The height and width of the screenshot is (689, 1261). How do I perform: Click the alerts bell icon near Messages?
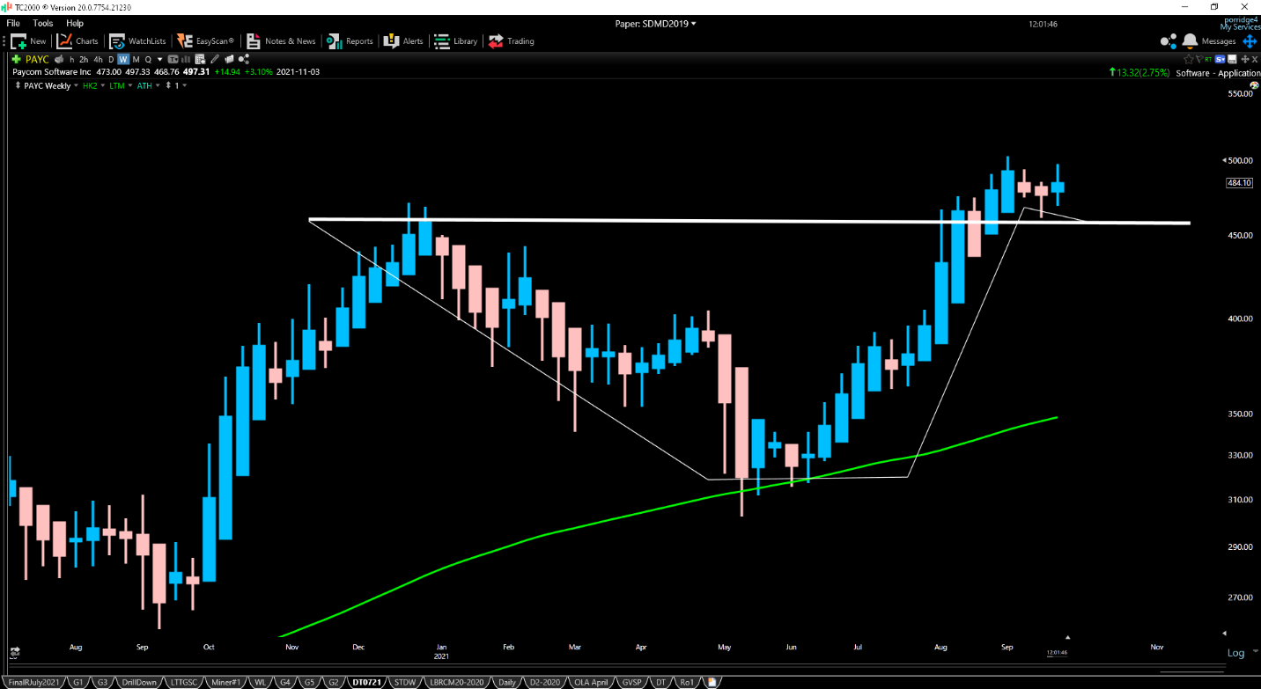point(1190,40)
